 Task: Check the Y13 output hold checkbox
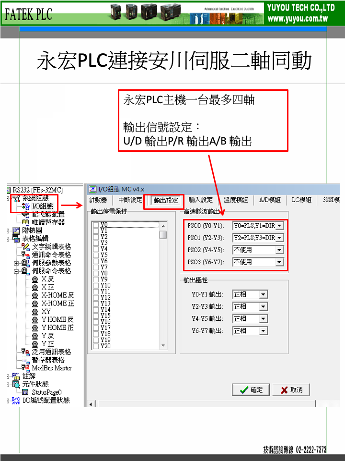[x=96, y=303]
